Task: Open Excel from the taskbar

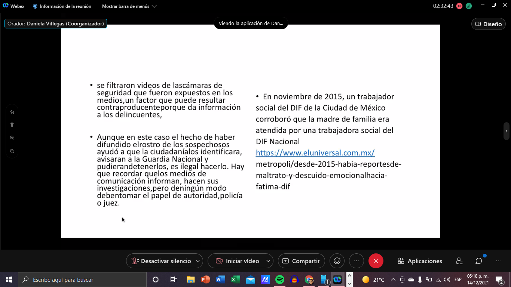Action: tap(235, 280)
